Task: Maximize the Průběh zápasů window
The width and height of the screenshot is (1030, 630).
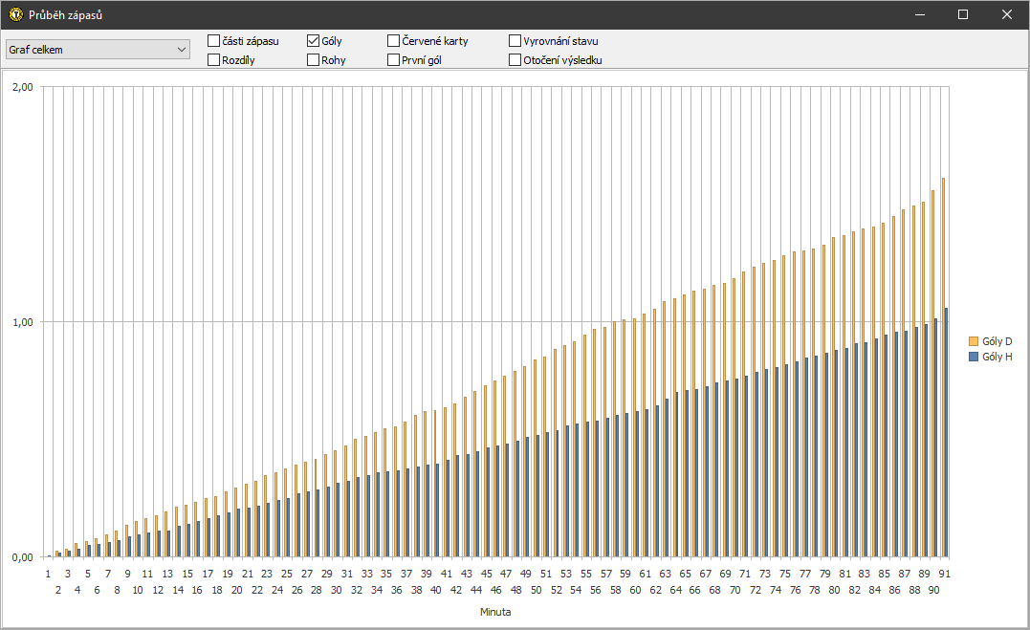Action: click(963, 14)
